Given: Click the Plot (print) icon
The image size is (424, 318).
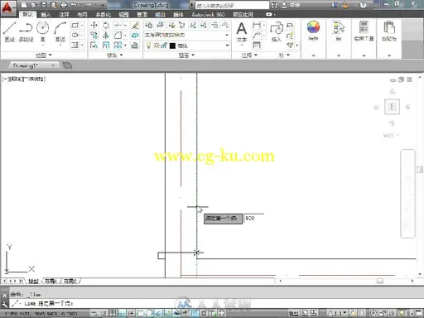Looking at the screenshot, I should [x=64, y=4].
